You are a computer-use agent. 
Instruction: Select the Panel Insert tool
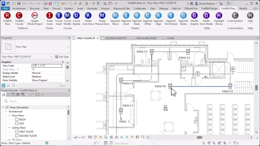tap(50, 19)
